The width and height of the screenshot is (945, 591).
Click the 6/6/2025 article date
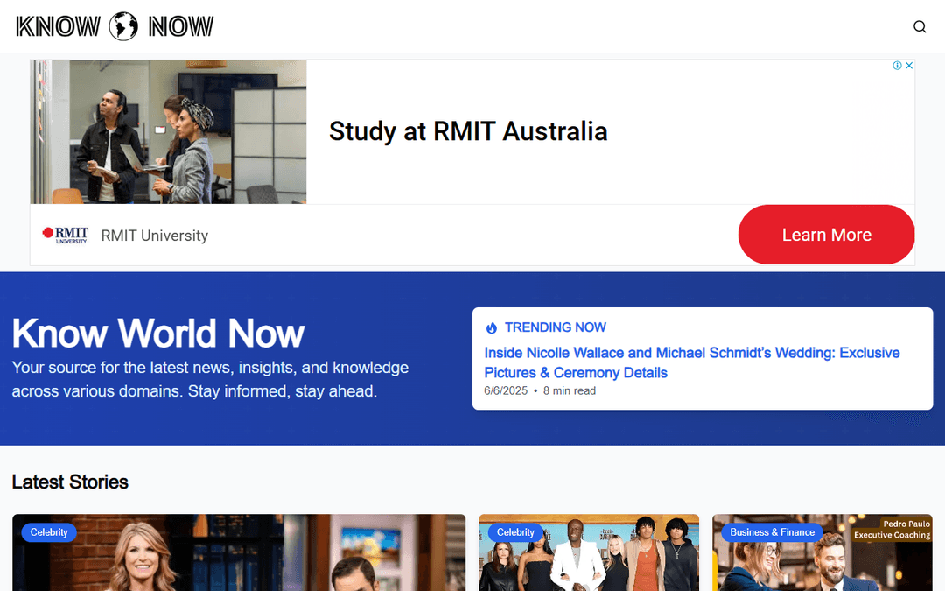(506, 390)
